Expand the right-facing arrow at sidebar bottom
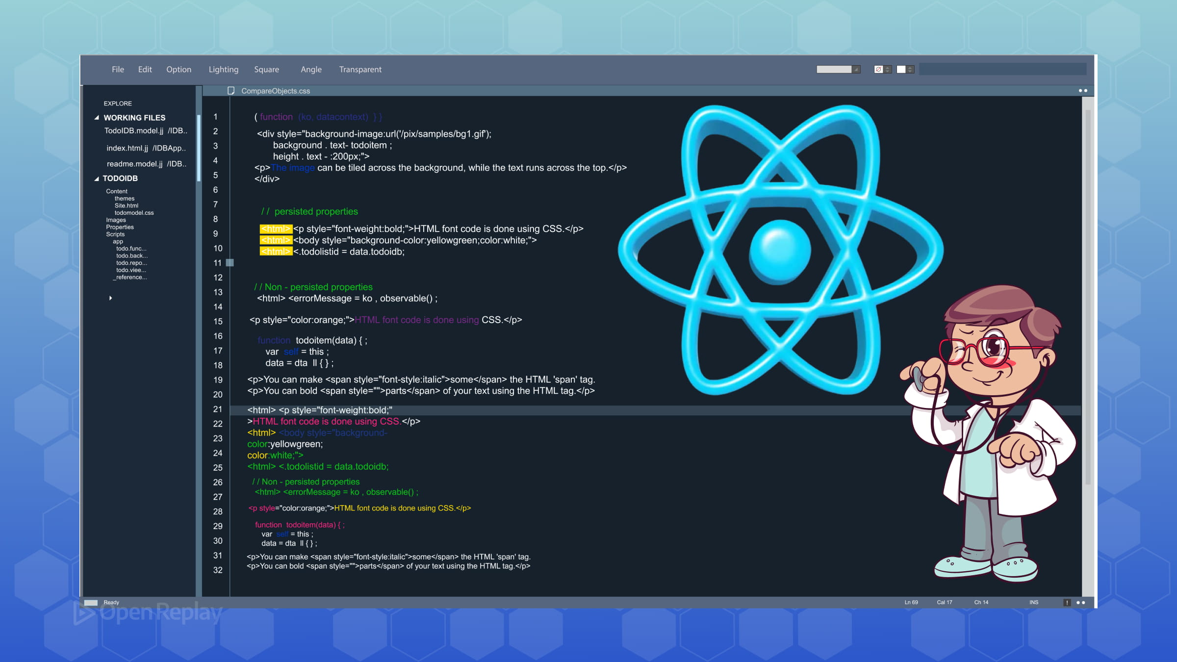The image size is (1177, 662). (111, 298)
